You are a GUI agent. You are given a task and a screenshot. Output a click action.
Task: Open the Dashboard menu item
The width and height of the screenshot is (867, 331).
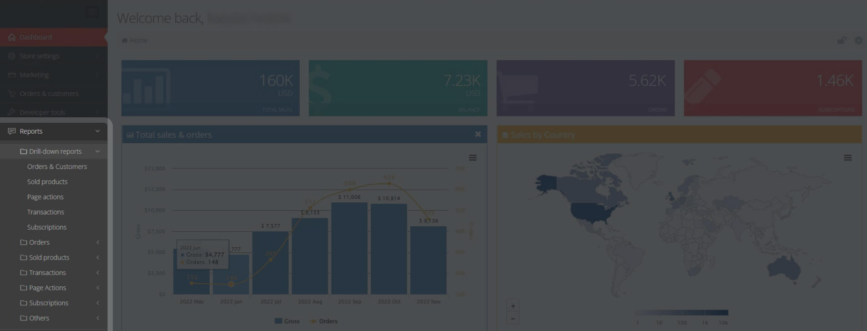[x=54, y=37]
